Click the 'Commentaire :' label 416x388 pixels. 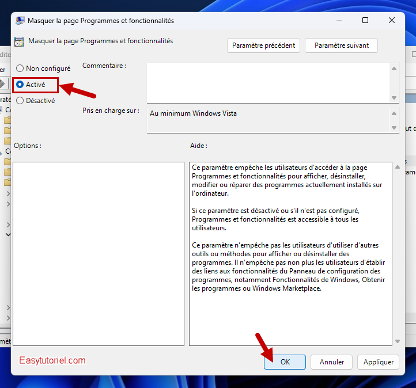tap(104, 66)
